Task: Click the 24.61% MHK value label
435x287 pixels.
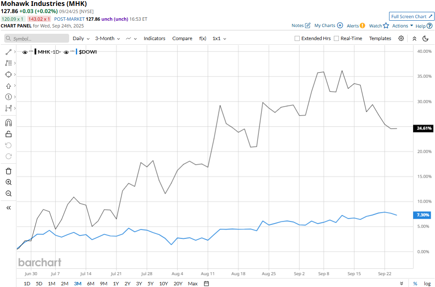Action: click(424, 128)
